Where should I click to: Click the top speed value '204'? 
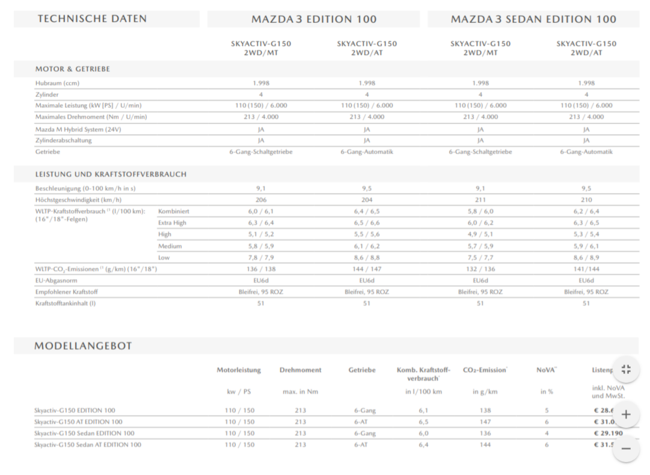(x=366, y=200)
